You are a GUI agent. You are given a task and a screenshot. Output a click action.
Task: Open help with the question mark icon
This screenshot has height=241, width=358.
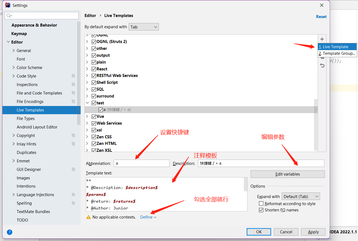(10, 232)
